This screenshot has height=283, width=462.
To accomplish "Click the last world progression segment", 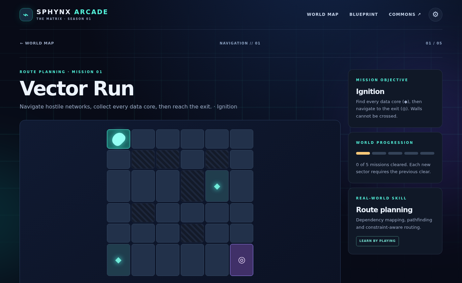I will (427, 153).
